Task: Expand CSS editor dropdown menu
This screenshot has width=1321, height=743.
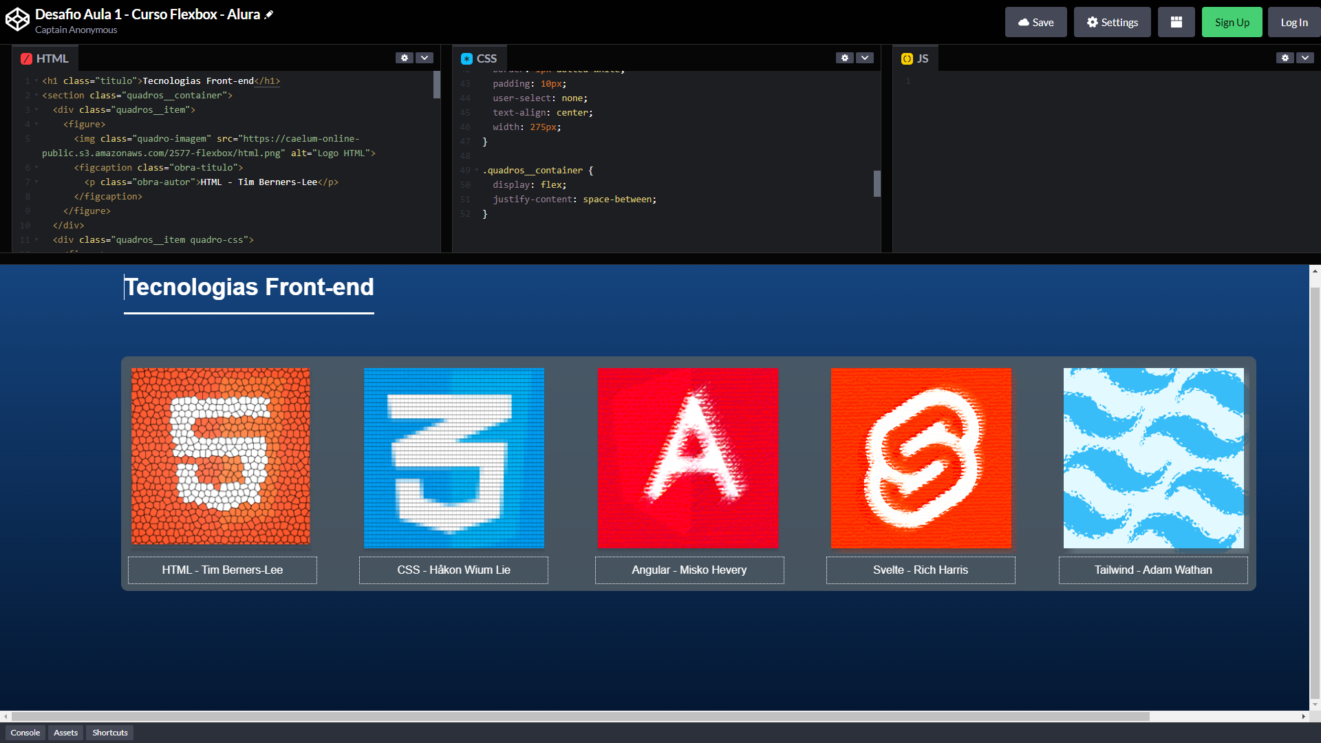Action: coord(865,58)
